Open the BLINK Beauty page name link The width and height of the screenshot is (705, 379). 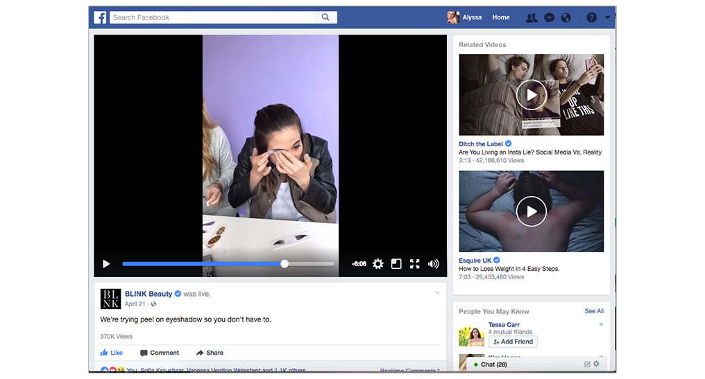coord(148,294)
